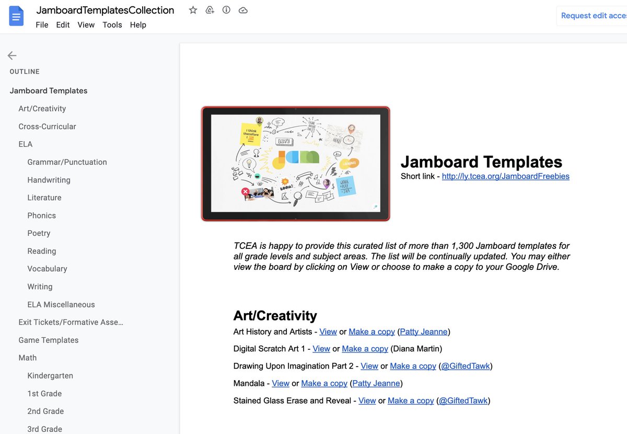Make a copy of Stained Glass Erase and Reveal

[411, 401]
